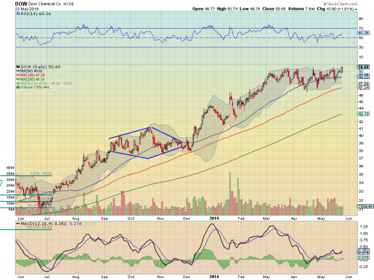
Task: Click the May label under price chart
Action: 321,218
